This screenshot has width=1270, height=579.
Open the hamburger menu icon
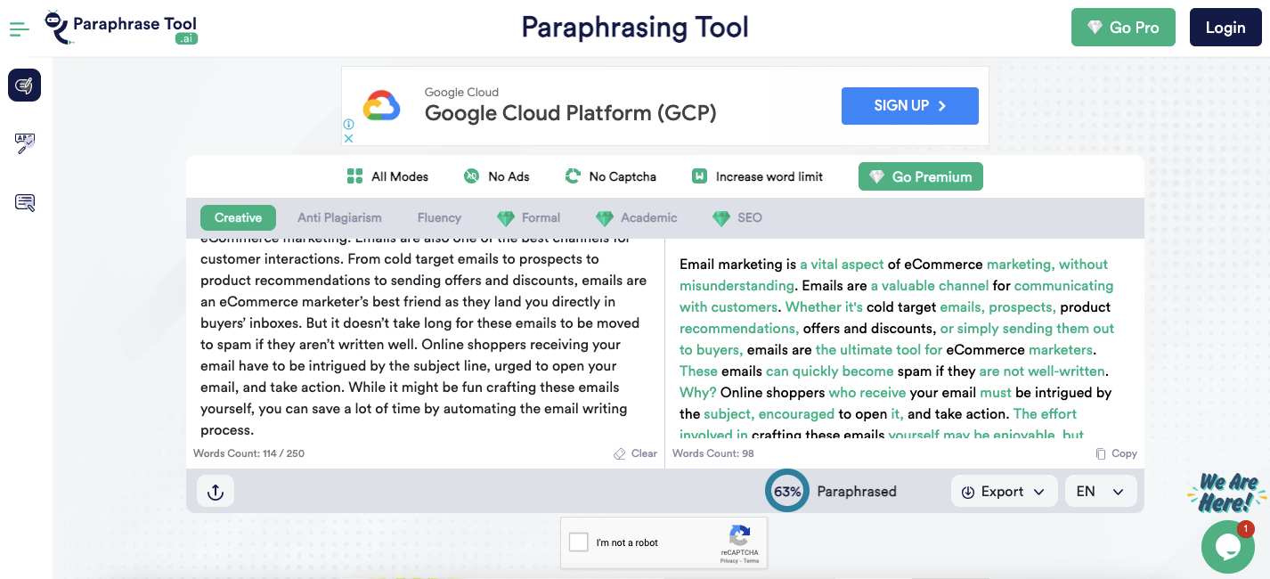(x=20, y=29)
